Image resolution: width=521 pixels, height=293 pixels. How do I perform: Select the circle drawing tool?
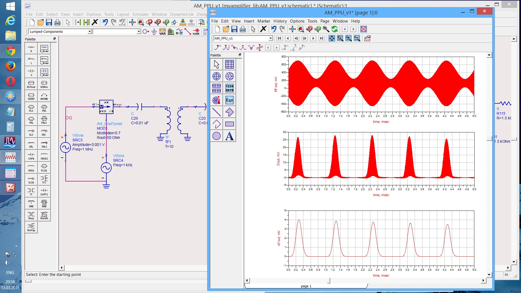click(217, 136)
